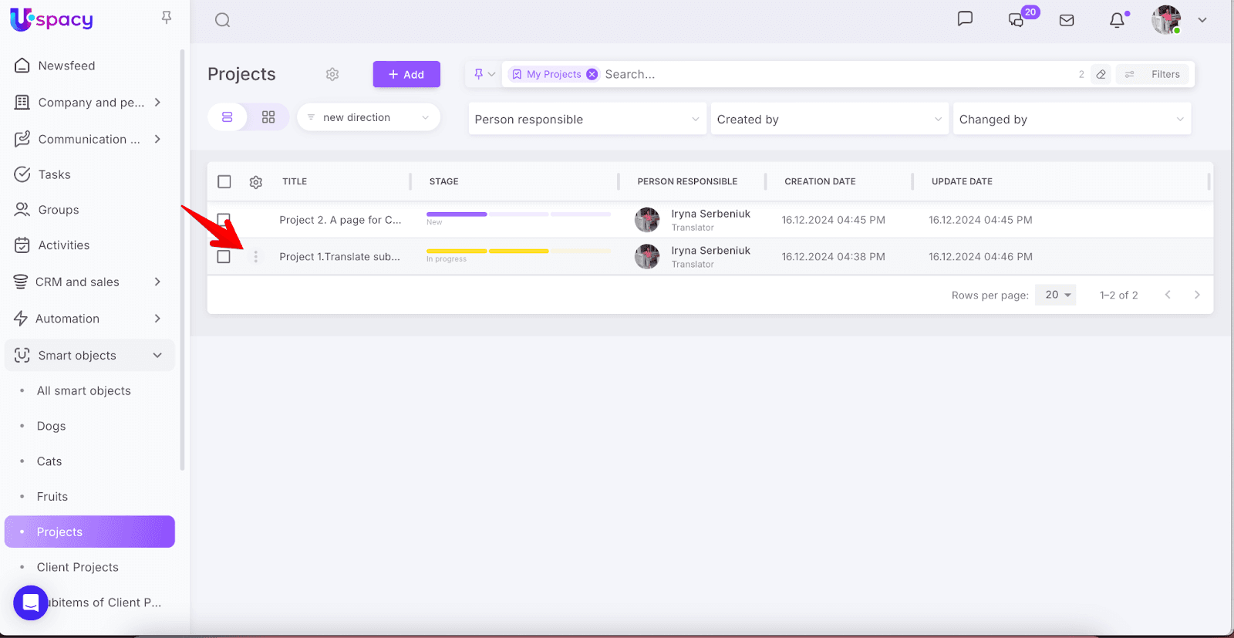Select the Project 1 row checkbox
Screen dimensions: 1234x638
click(224, 257)
